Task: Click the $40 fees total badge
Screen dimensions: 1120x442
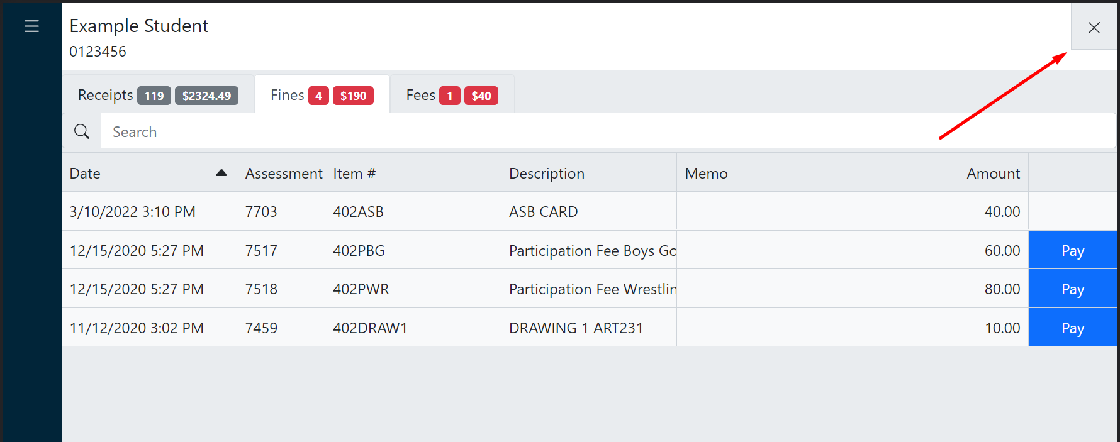Action: [x=481, y=96]
